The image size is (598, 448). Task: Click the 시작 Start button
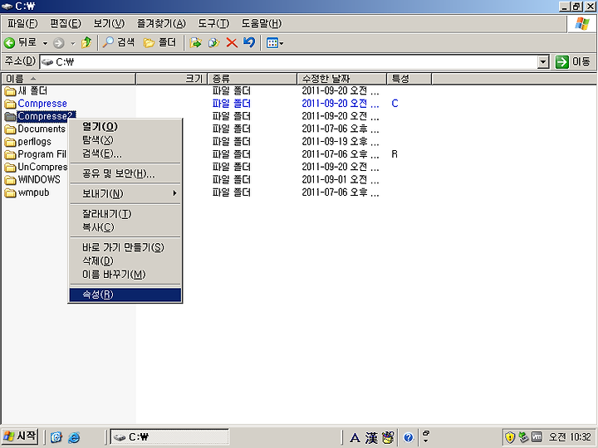(20, 436)
